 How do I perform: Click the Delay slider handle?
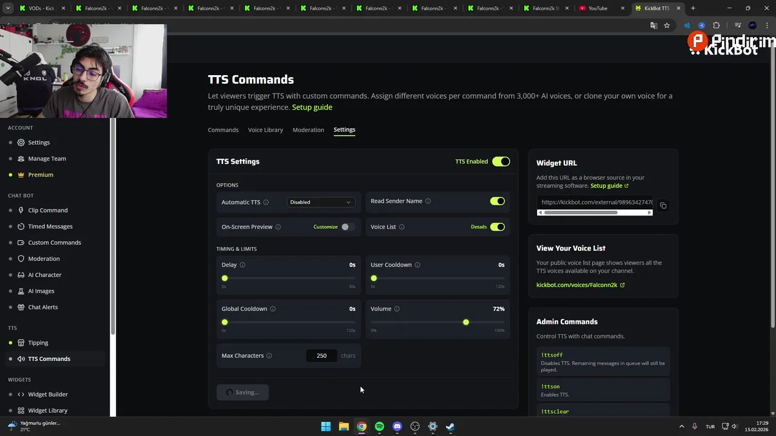[x=225, y=278]
